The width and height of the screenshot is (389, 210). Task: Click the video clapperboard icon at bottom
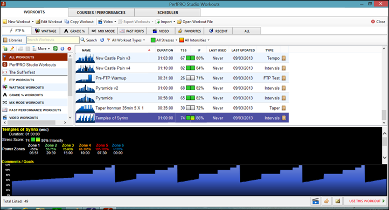click(x=316, y=201)
